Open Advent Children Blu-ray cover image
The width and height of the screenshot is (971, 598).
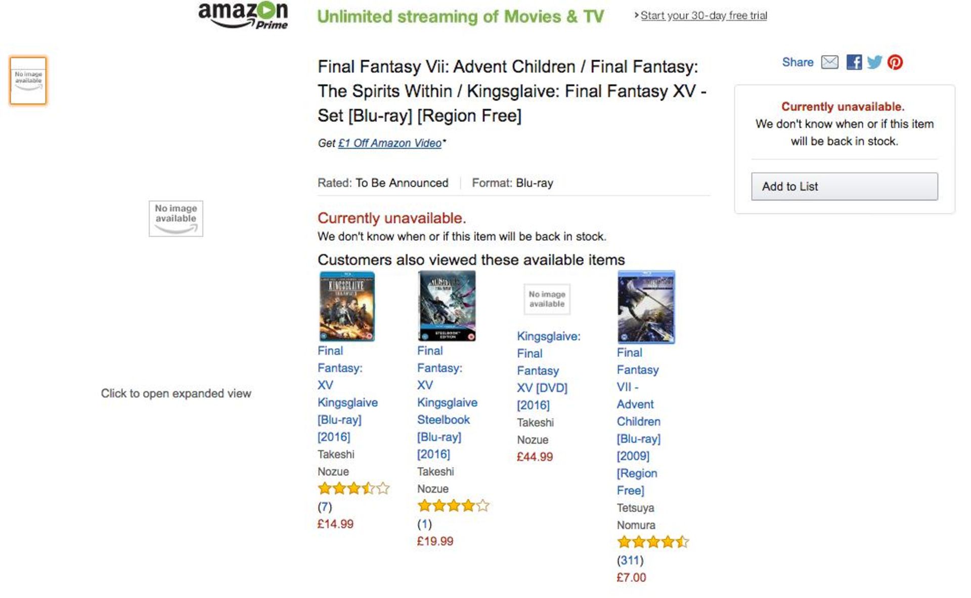[646, 307]
